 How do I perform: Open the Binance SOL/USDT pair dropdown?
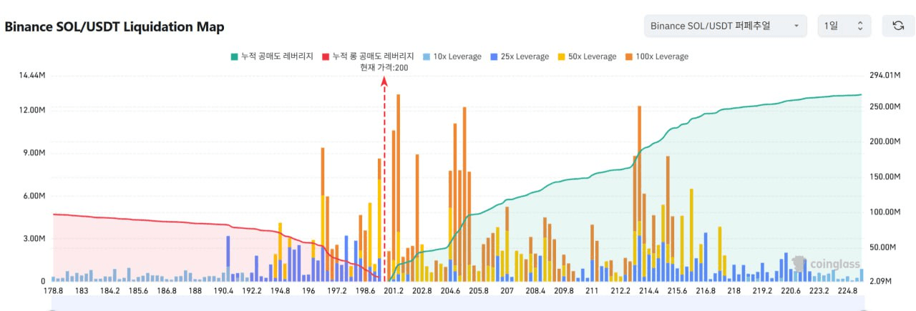coord(725,26)
